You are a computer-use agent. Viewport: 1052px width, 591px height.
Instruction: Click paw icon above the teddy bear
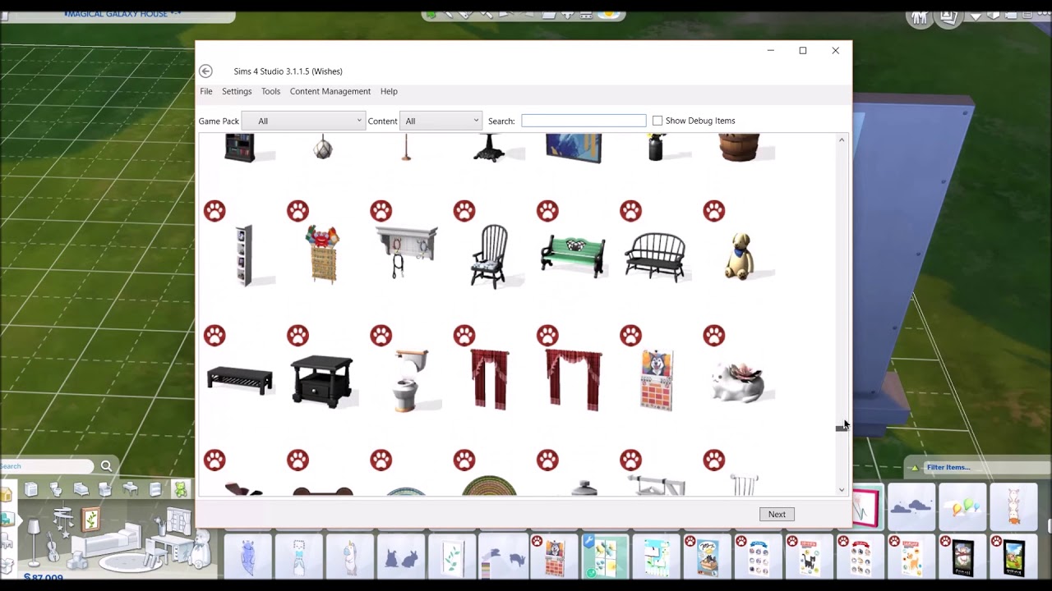click(714, 211)
